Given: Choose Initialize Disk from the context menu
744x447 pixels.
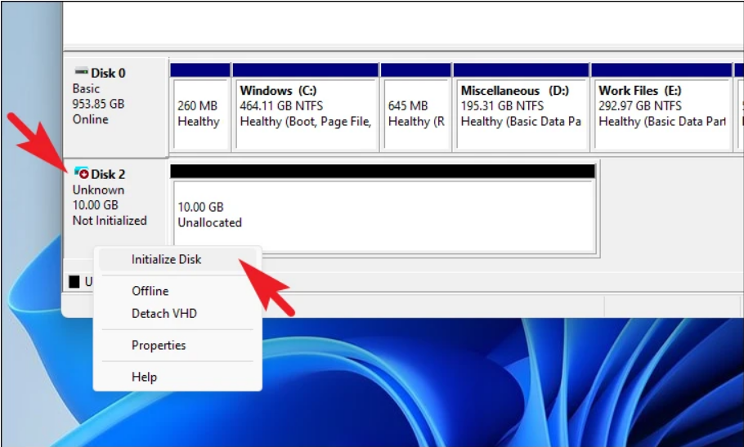Looking at the screenshot, I should 166,259.
